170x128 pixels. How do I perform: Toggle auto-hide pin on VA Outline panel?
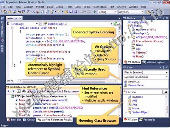[x=164, y=18]
